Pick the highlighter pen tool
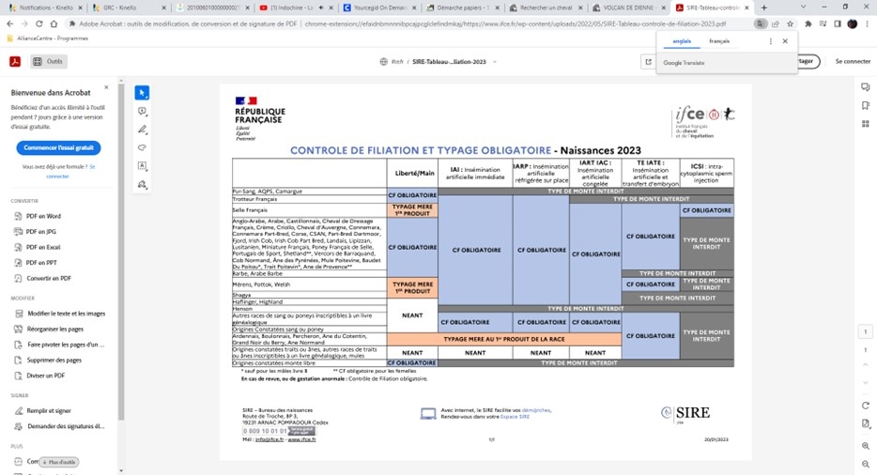This screenshot has width=877, height=475. point(142,129)
